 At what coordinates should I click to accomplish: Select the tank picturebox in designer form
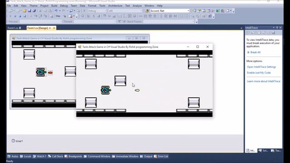(41, 72)
